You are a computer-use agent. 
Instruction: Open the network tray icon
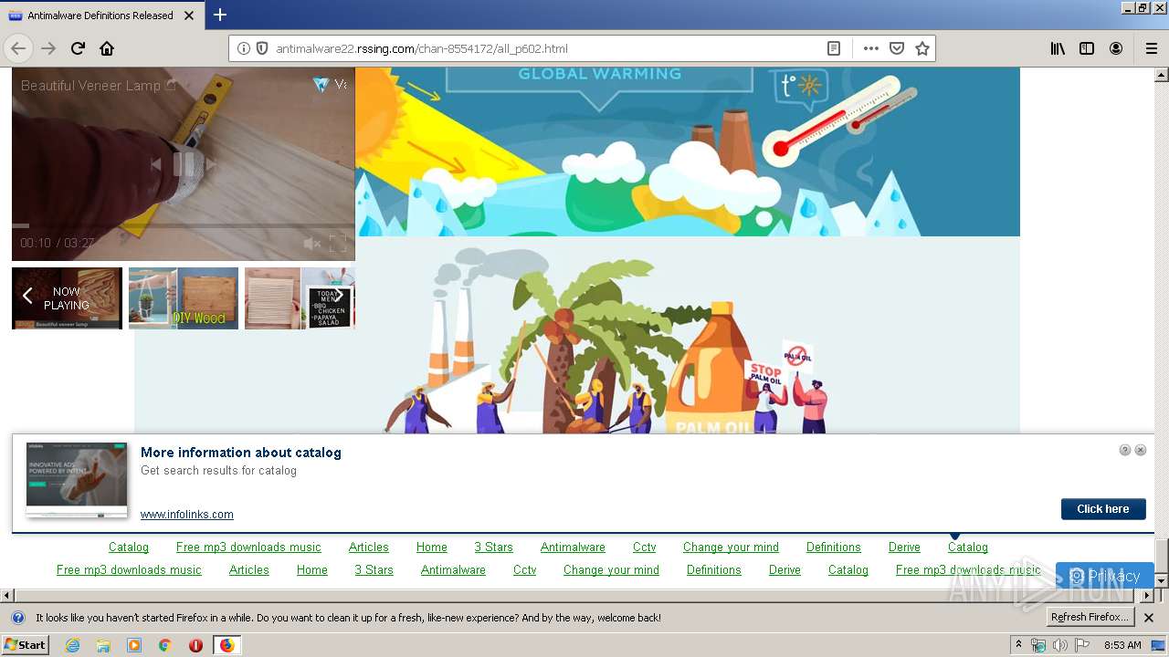click(1038, 645)
